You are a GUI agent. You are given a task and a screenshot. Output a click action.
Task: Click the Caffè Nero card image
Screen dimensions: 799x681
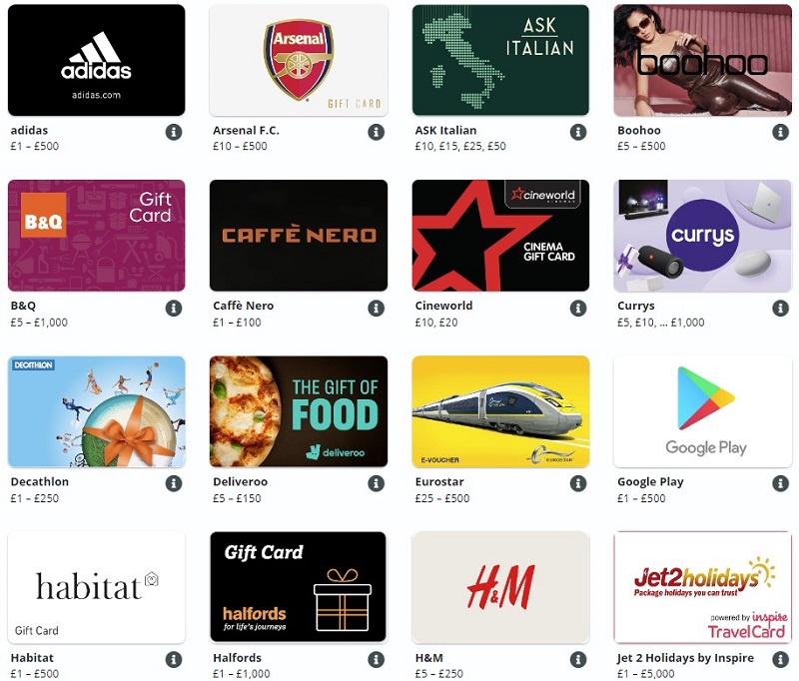tap(299, 236)
